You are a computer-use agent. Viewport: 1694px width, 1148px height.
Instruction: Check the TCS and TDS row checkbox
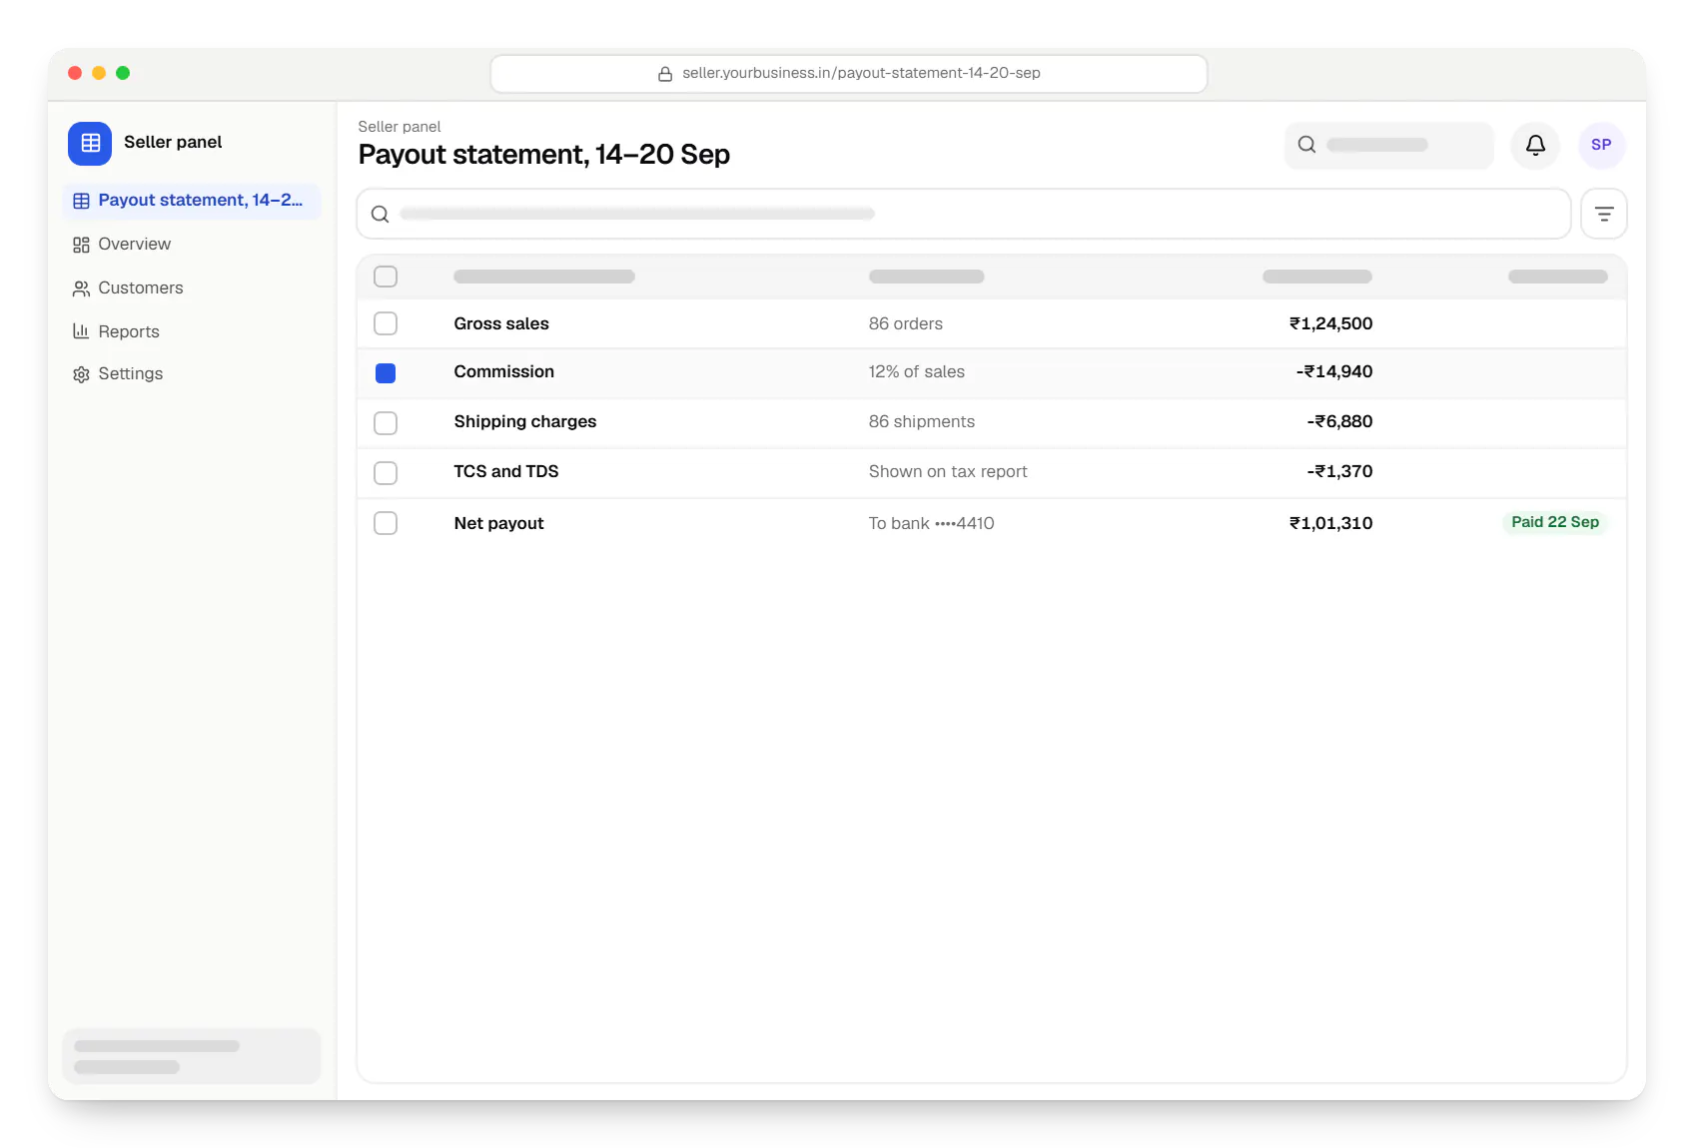tap(386, 473)
